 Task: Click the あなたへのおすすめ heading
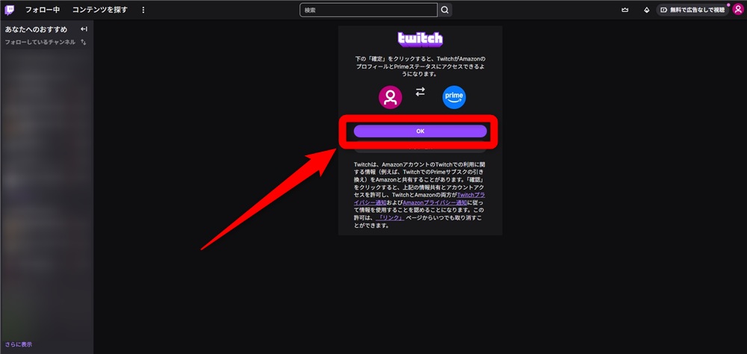[x=36, y=29]
